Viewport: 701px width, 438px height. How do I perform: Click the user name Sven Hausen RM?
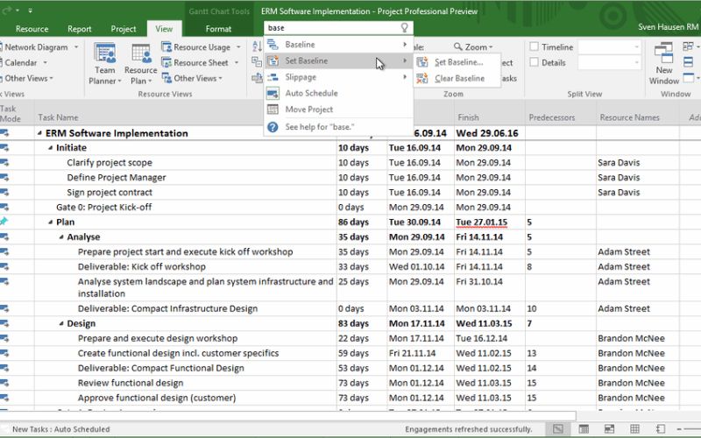(668, 27)
